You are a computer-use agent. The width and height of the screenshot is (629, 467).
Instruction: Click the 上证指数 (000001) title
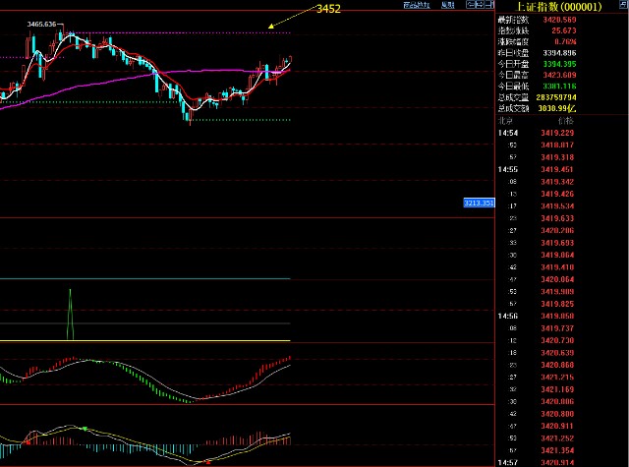(x=556, y=6)
